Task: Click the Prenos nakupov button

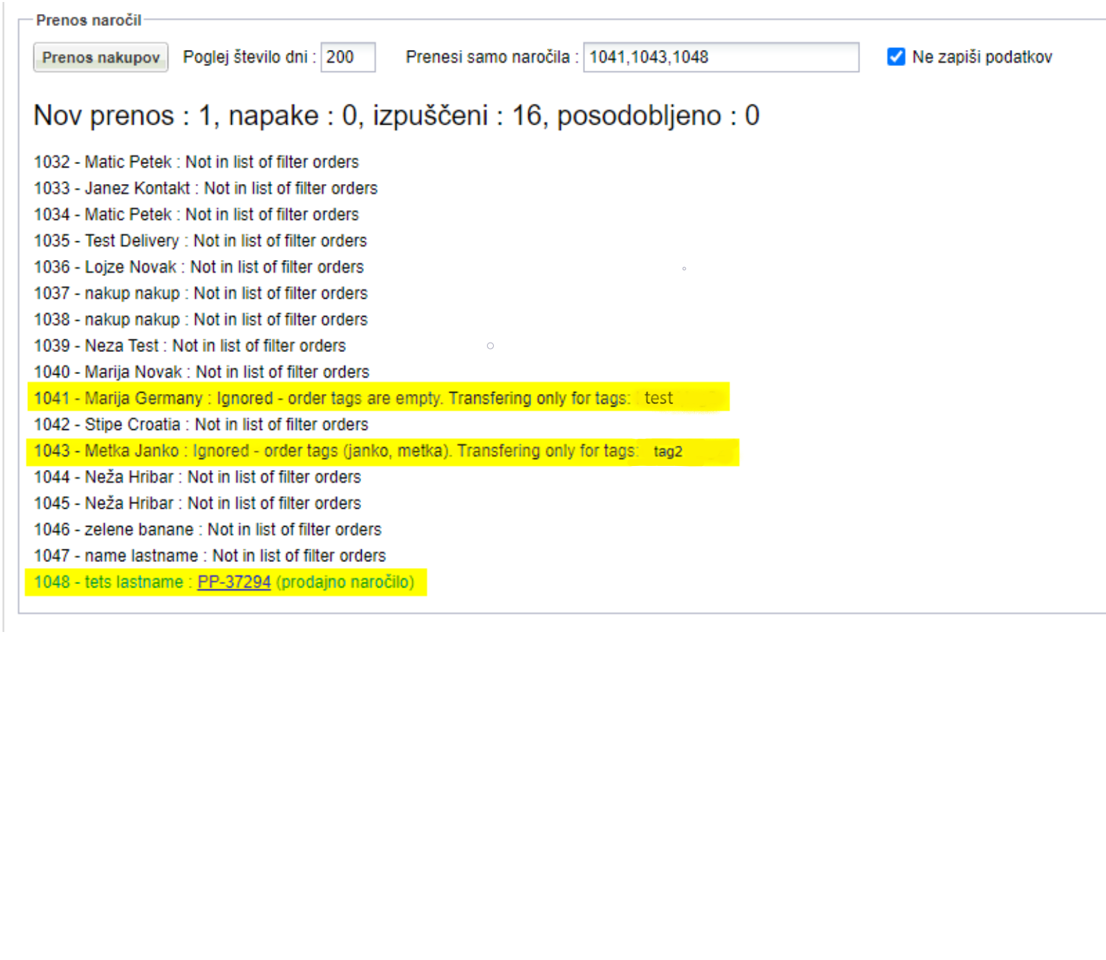Action: pyautogui.click(x=101, y=57)
